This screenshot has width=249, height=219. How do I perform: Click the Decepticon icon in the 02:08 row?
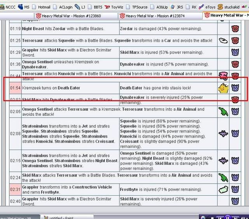pos(235,134)
